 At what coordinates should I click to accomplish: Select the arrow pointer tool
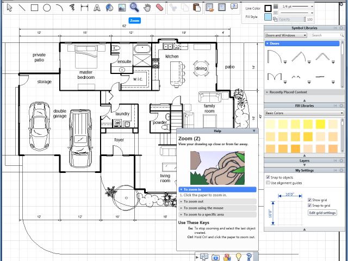coord(9,8)
